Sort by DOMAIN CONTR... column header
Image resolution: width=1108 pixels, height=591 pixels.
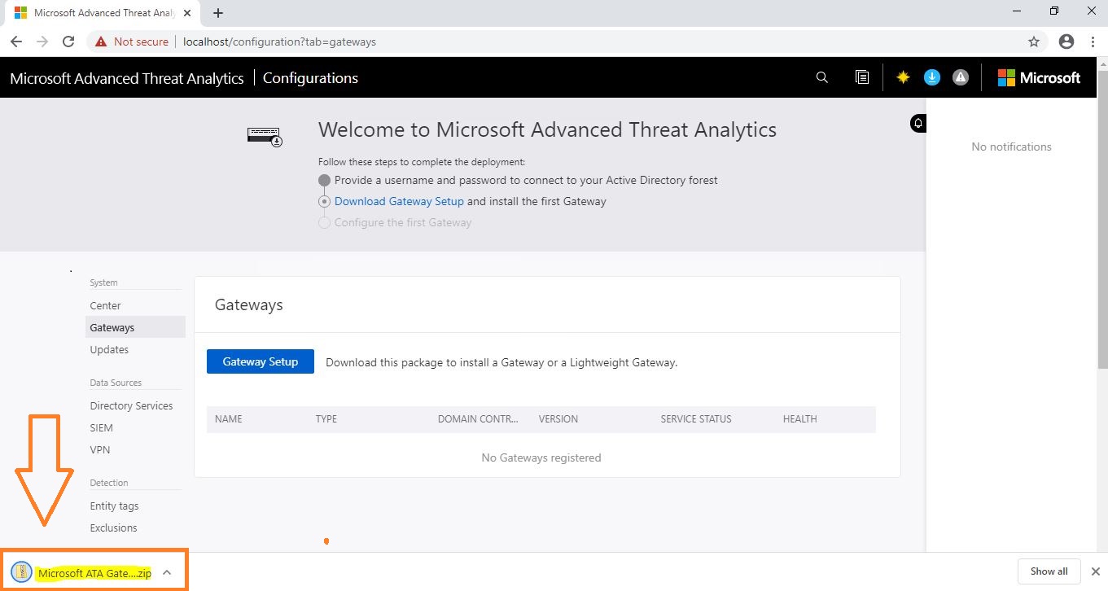(x=478, y=419)
